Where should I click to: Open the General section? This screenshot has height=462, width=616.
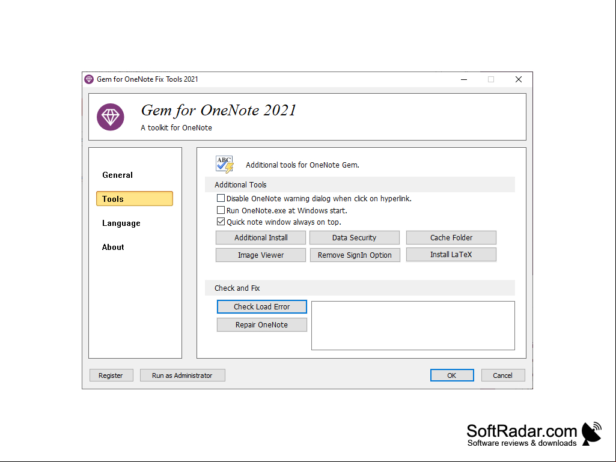pos(117,175)
